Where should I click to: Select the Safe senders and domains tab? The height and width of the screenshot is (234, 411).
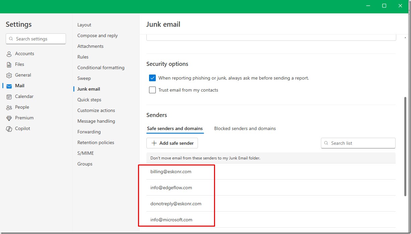(175, 128)
